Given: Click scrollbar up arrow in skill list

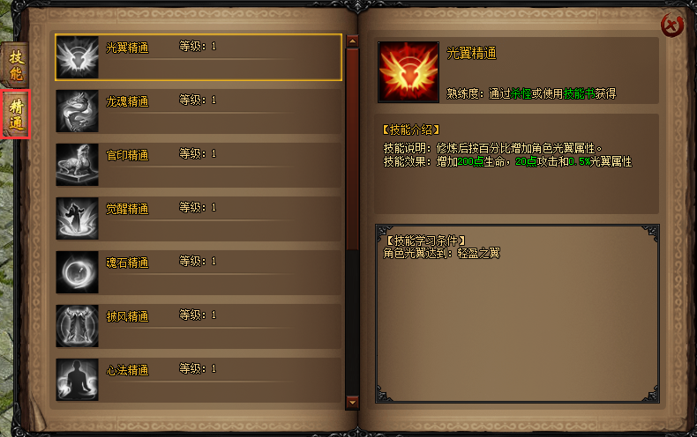Looking at the screenshot, I should tap(352, 41).
